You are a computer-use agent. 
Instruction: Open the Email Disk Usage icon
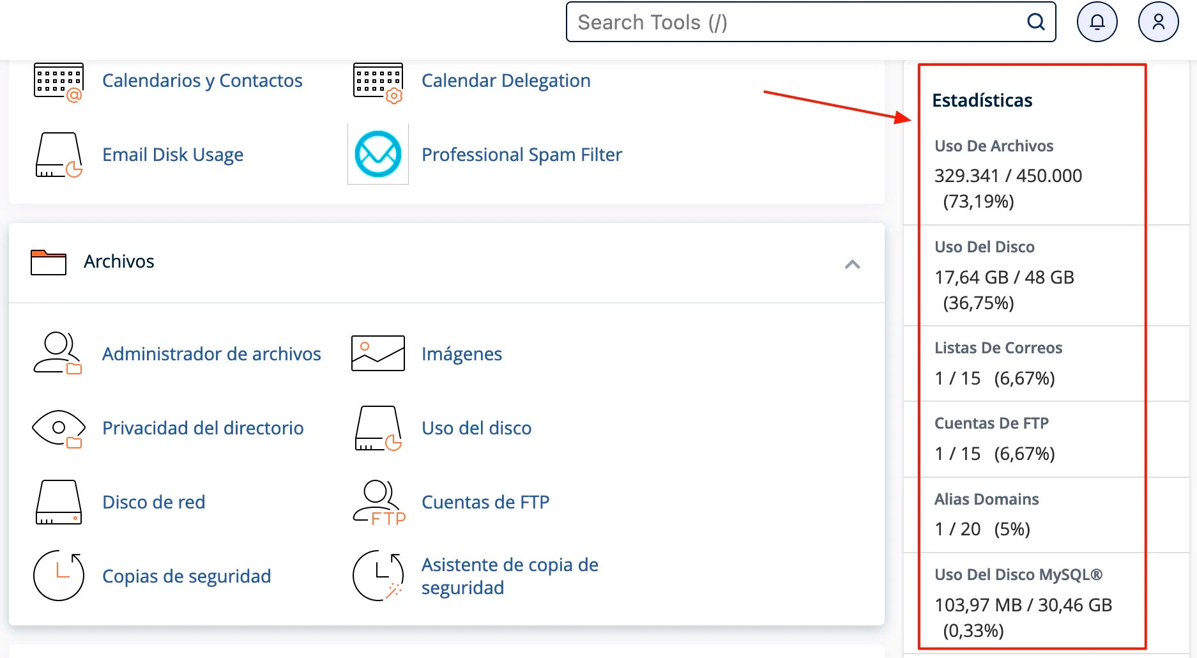58,155
